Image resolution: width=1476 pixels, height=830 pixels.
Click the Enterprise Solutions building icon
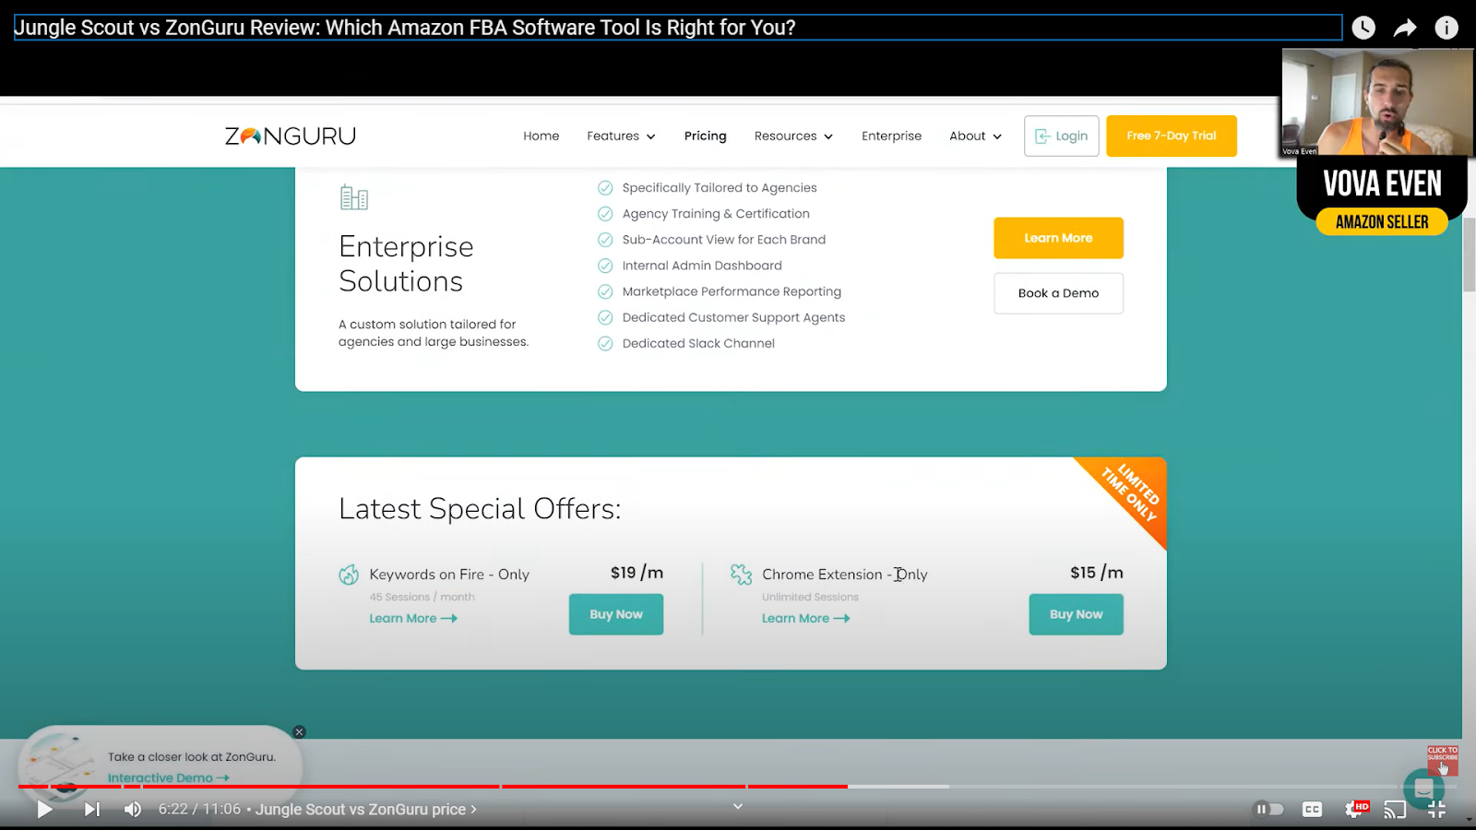[354, 197]
